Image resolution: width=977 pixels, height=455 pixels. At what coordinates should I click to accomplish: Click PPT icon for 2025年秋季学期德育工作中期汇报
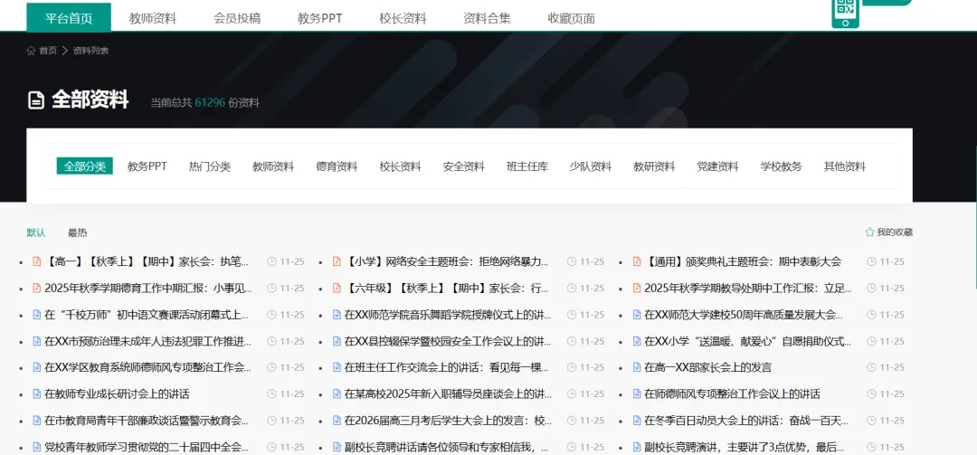[x=37, y=288]
